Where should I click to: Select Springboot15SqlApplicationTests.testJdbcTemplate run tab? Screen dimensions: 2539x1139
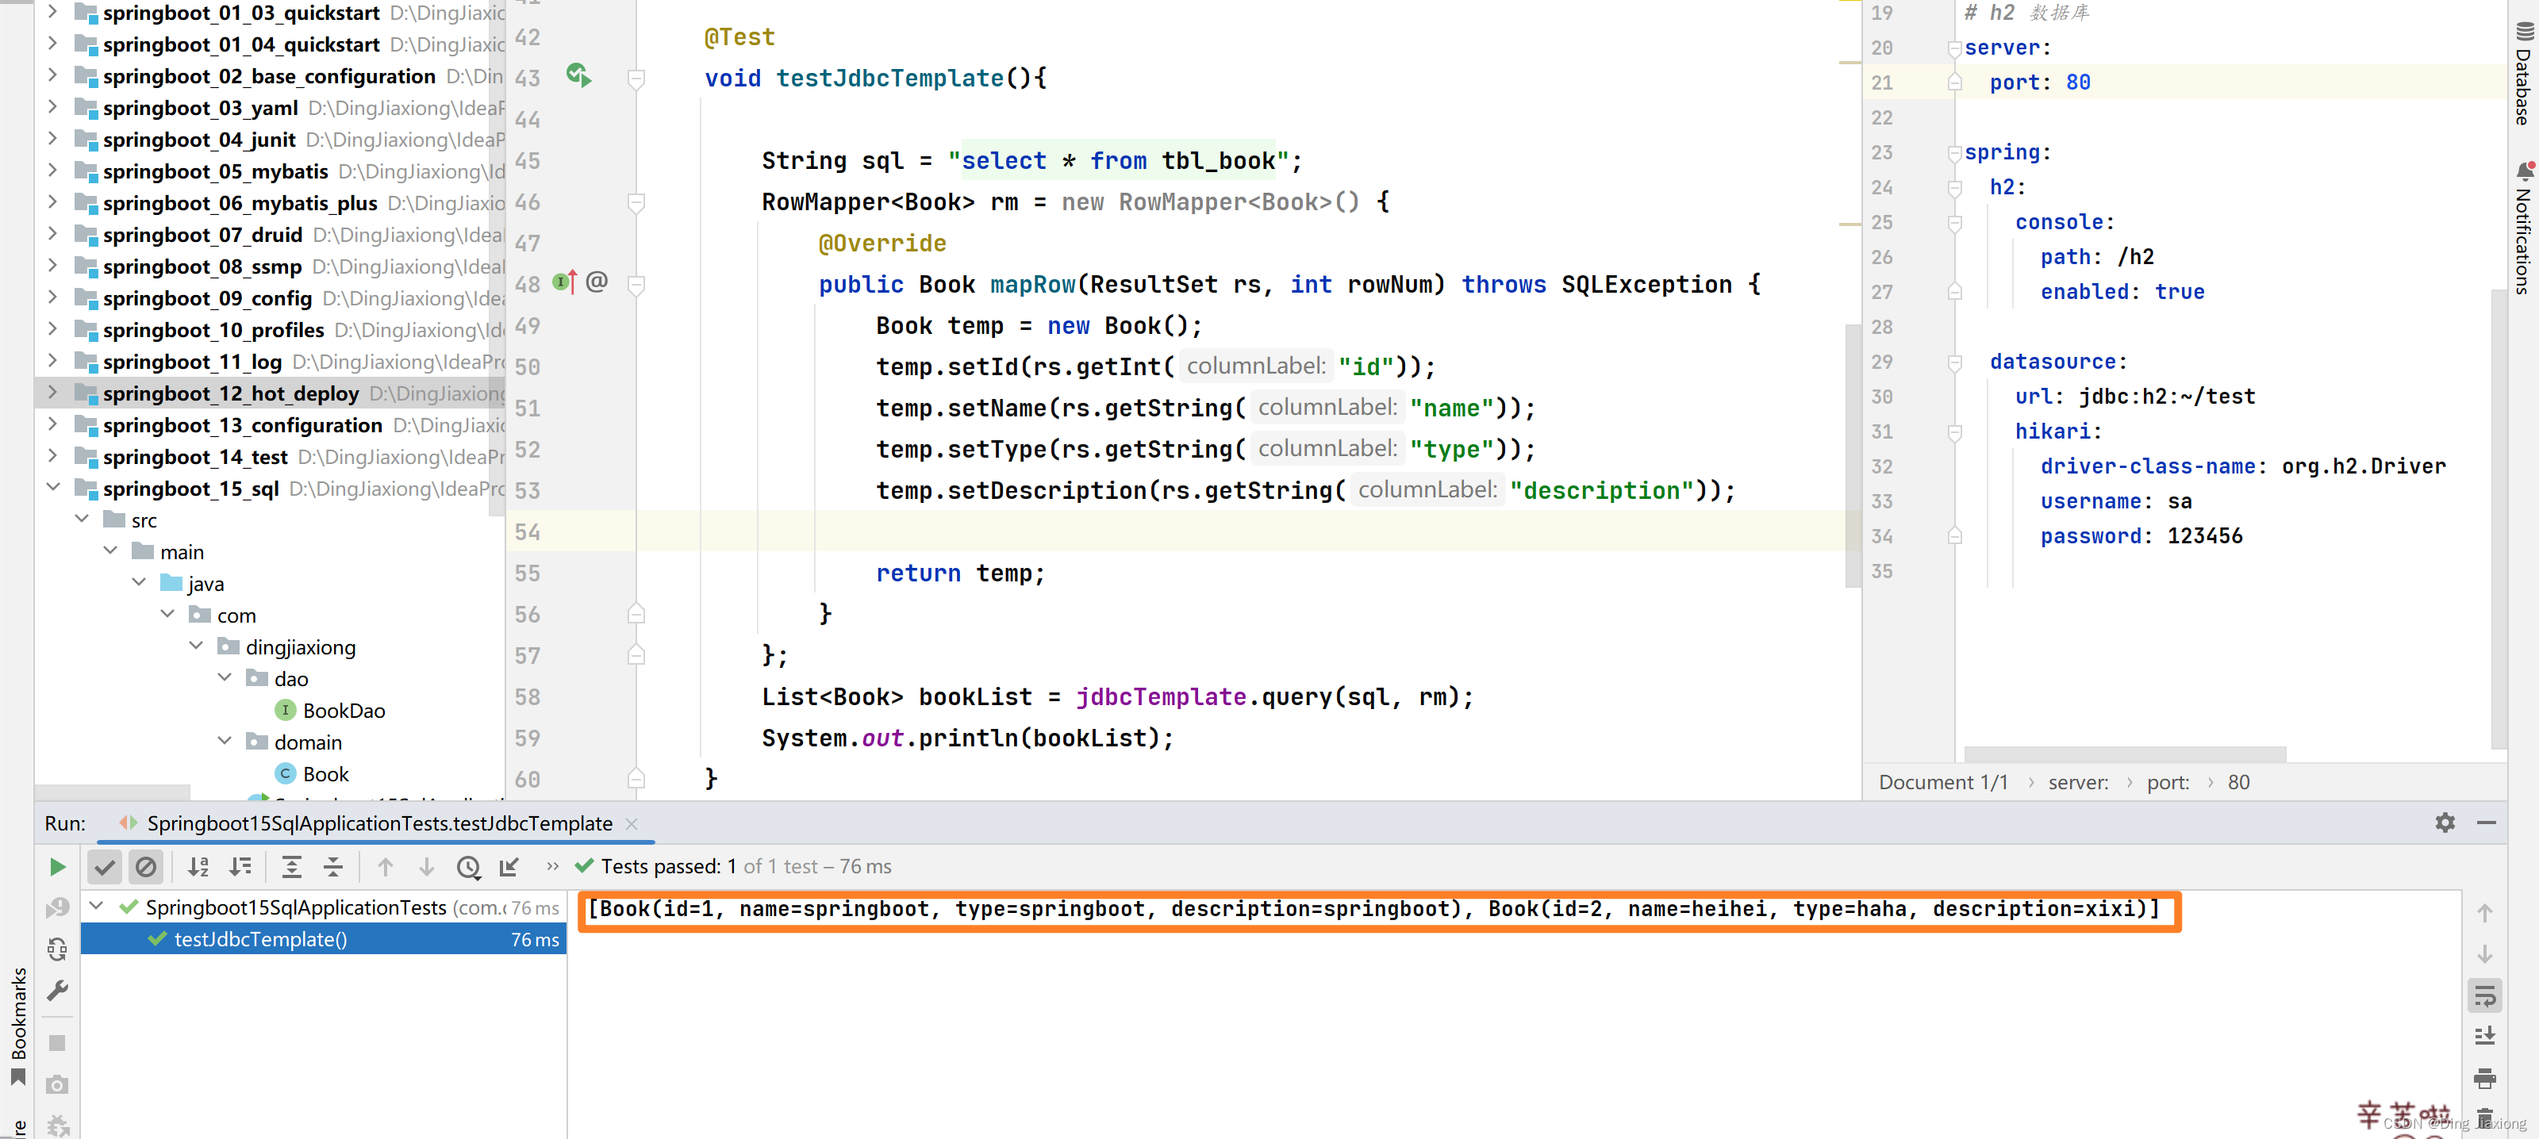[x=379, y=823]
